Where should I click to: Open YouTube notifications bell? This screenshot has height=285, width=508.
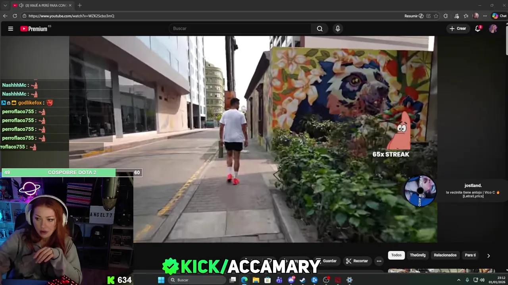tap(478, 28)
